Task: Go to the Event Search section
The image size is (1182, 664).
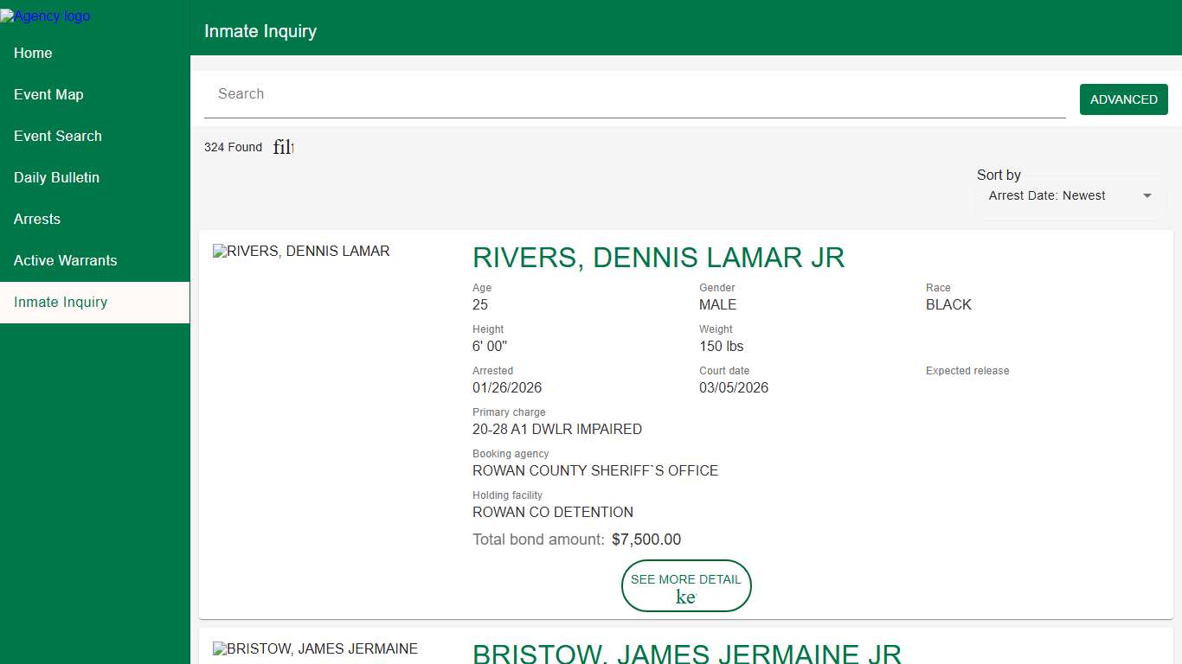Action: 57,136
